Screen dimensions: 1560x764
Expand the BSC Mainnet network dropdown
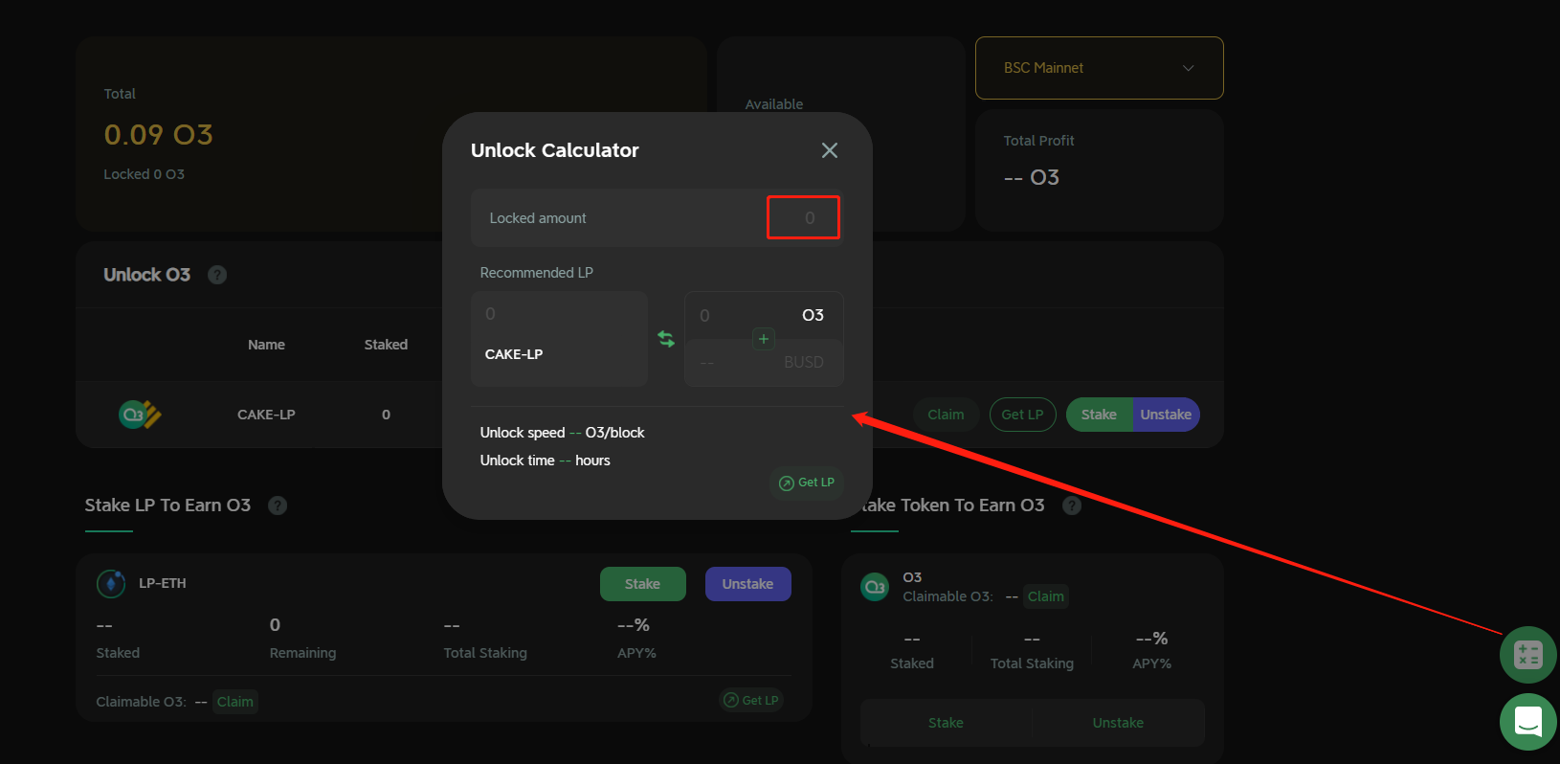pos(1099,68)
